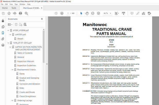Select the Highlight text pen tool
Screen dimensions: 159x105
coord(138,13)
